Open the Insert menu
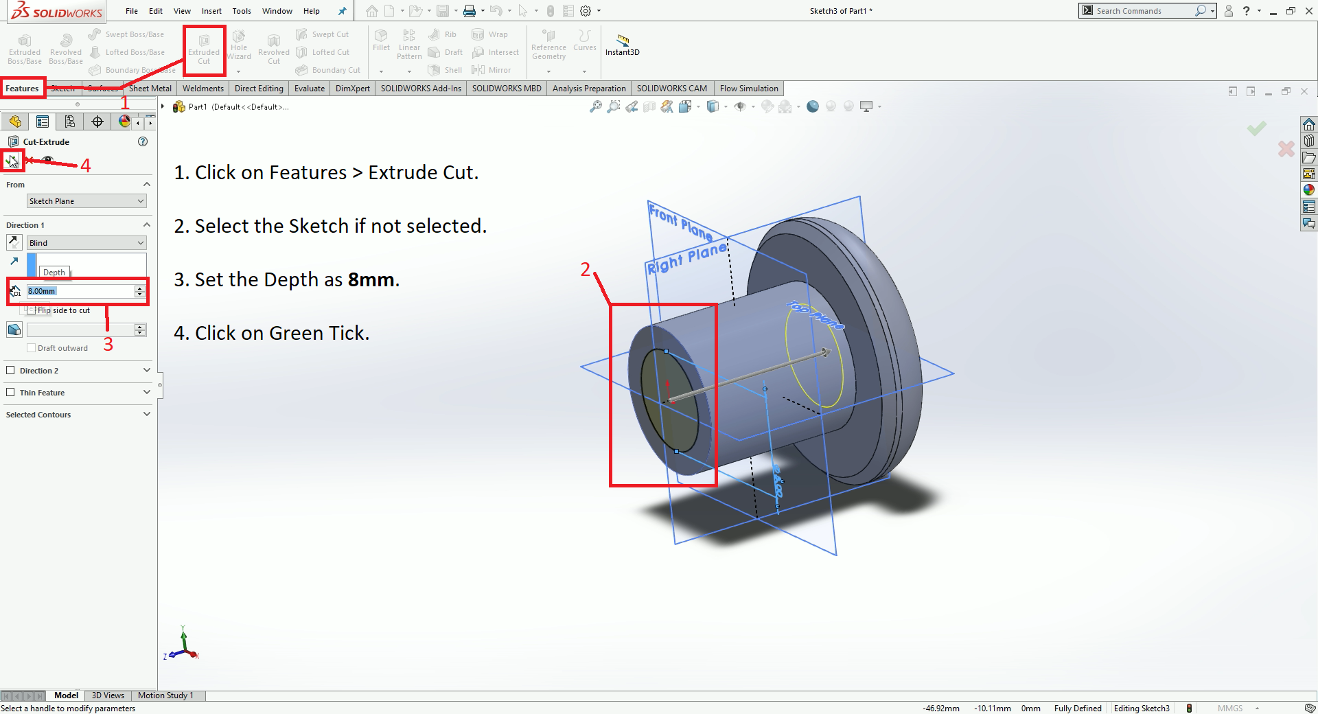This screenshot has width=1318, height=714. coord(211,11)
